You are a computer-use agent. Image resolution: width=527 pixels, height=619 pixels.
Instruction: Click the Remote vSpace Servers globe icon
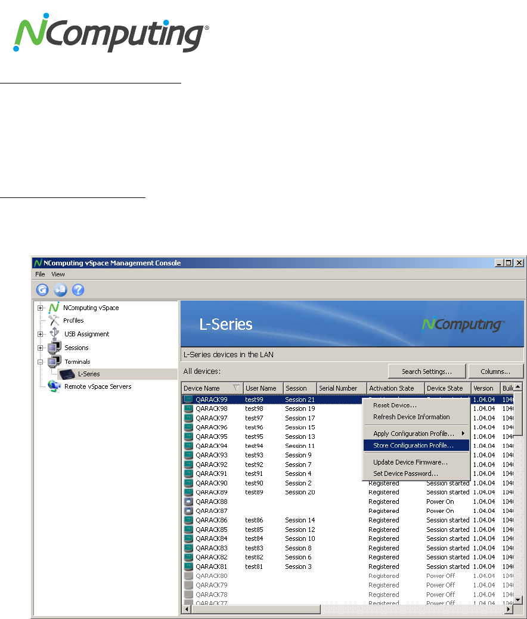tap(54, 386)
